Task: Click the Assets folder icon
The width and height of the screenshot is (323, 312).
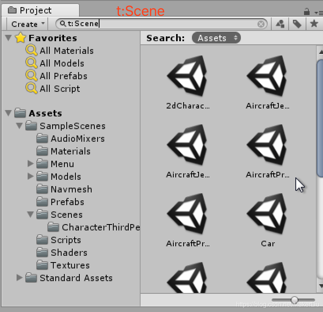Action: pyautogui.click(x=20, y=113)
